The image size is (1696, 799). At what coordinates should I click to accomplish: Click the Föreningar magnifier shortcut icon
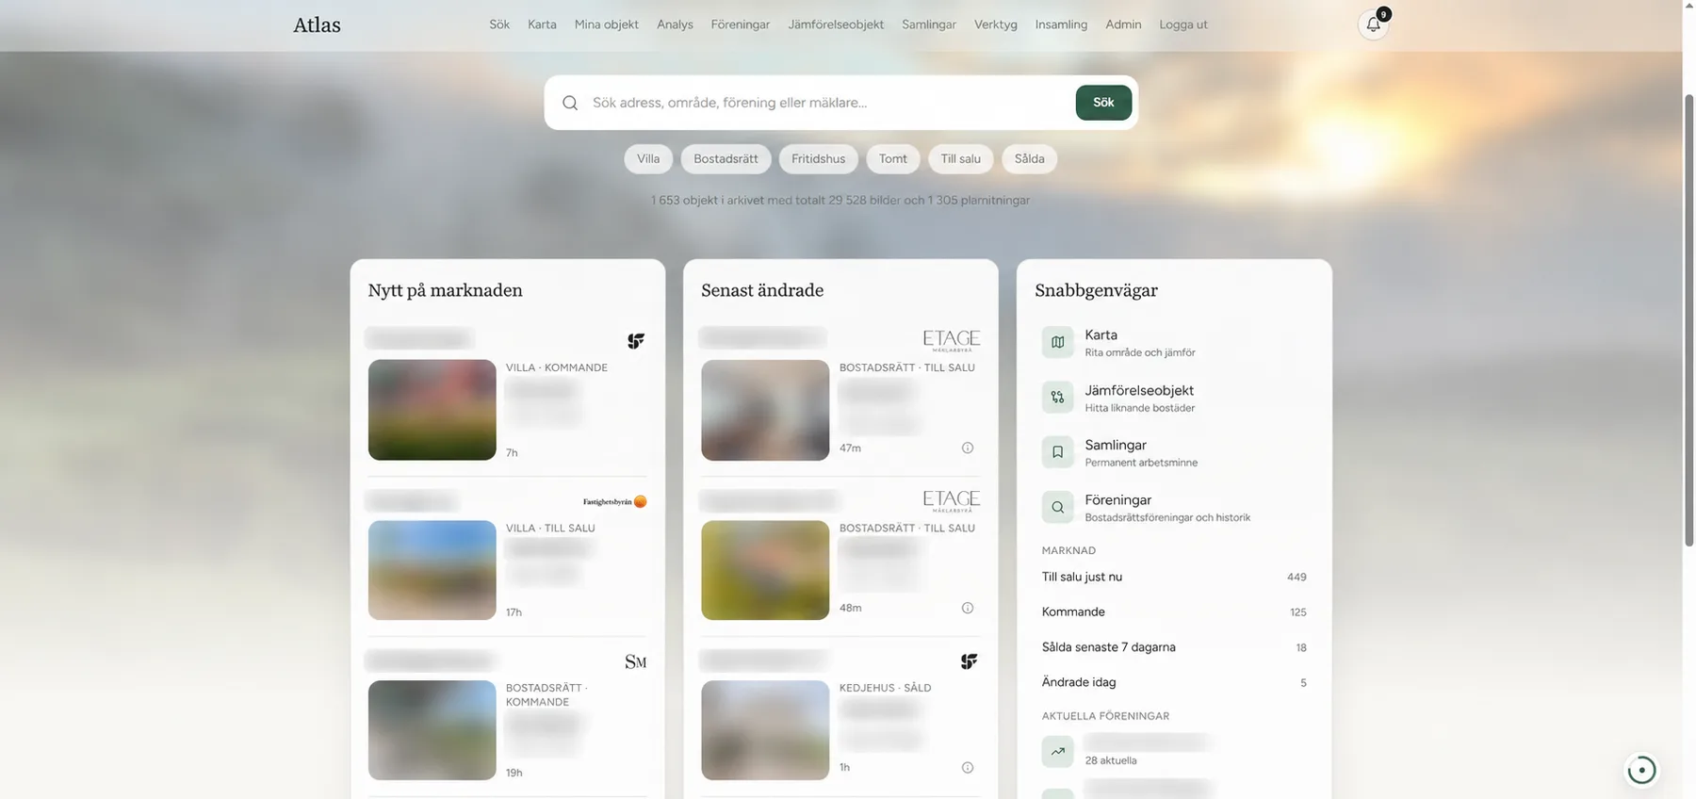coord(1057,507)
